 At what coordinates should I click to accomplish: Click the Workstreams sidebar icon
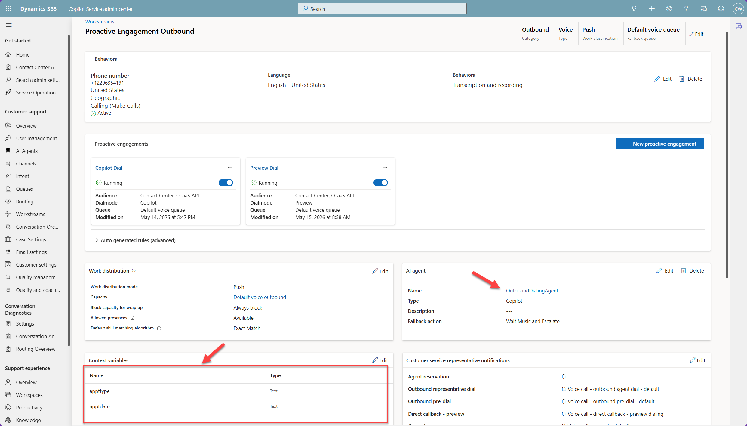pyautogui.click(x=8, y=214)
